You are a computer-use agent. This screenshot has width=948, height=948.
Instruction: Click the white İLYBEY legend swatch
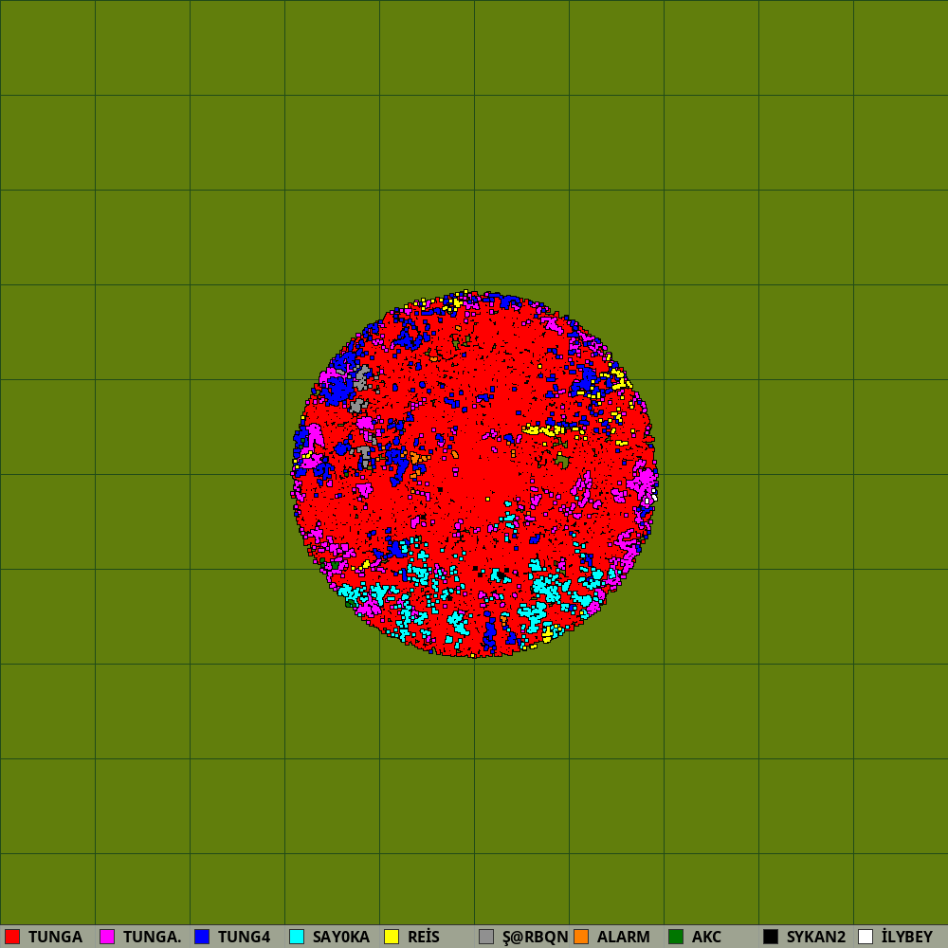tap(866, 937)
